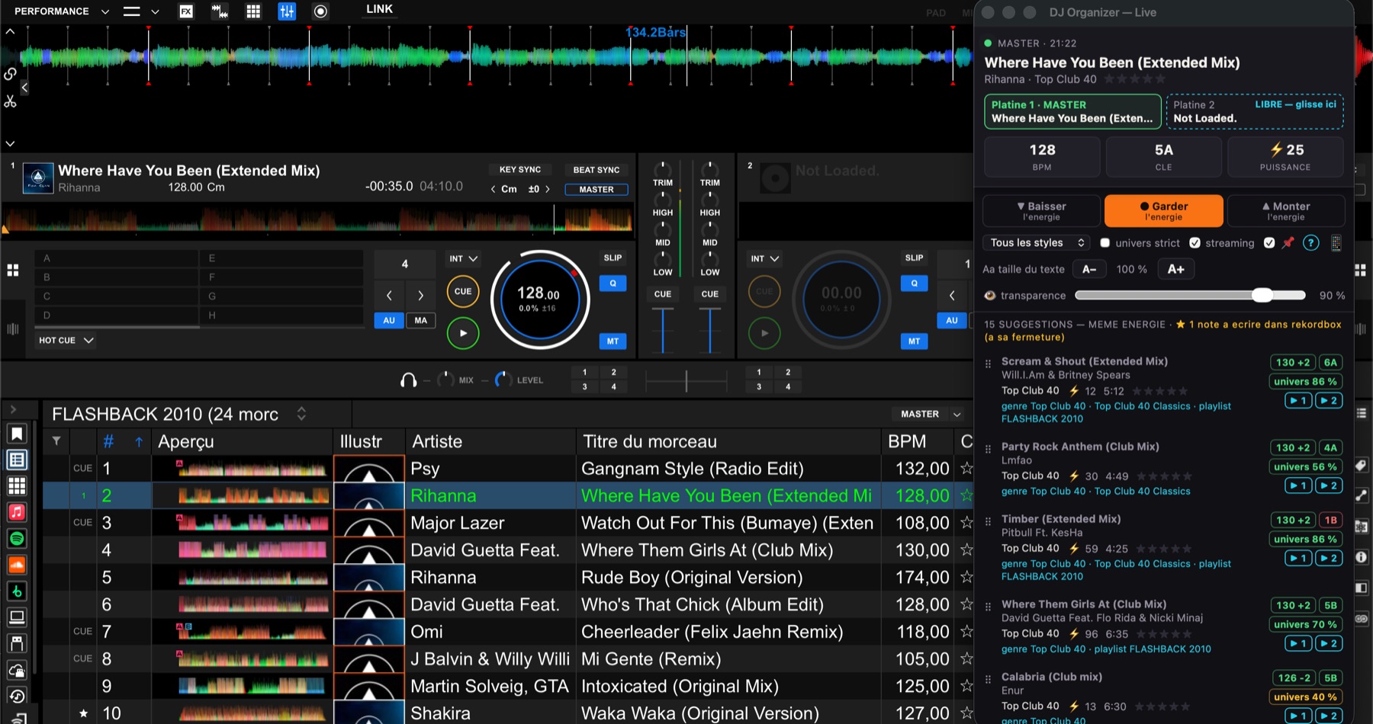1373x724 pixels.
Task: Toggle the checkbox next to the pushpin
Action: click(1269, 243)
